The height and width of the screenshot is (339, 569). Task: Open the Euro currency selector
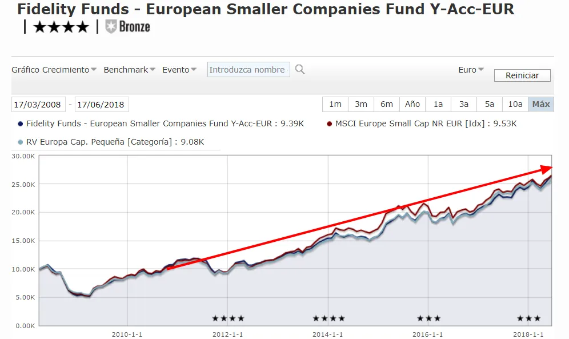click(x=471, y=70)
